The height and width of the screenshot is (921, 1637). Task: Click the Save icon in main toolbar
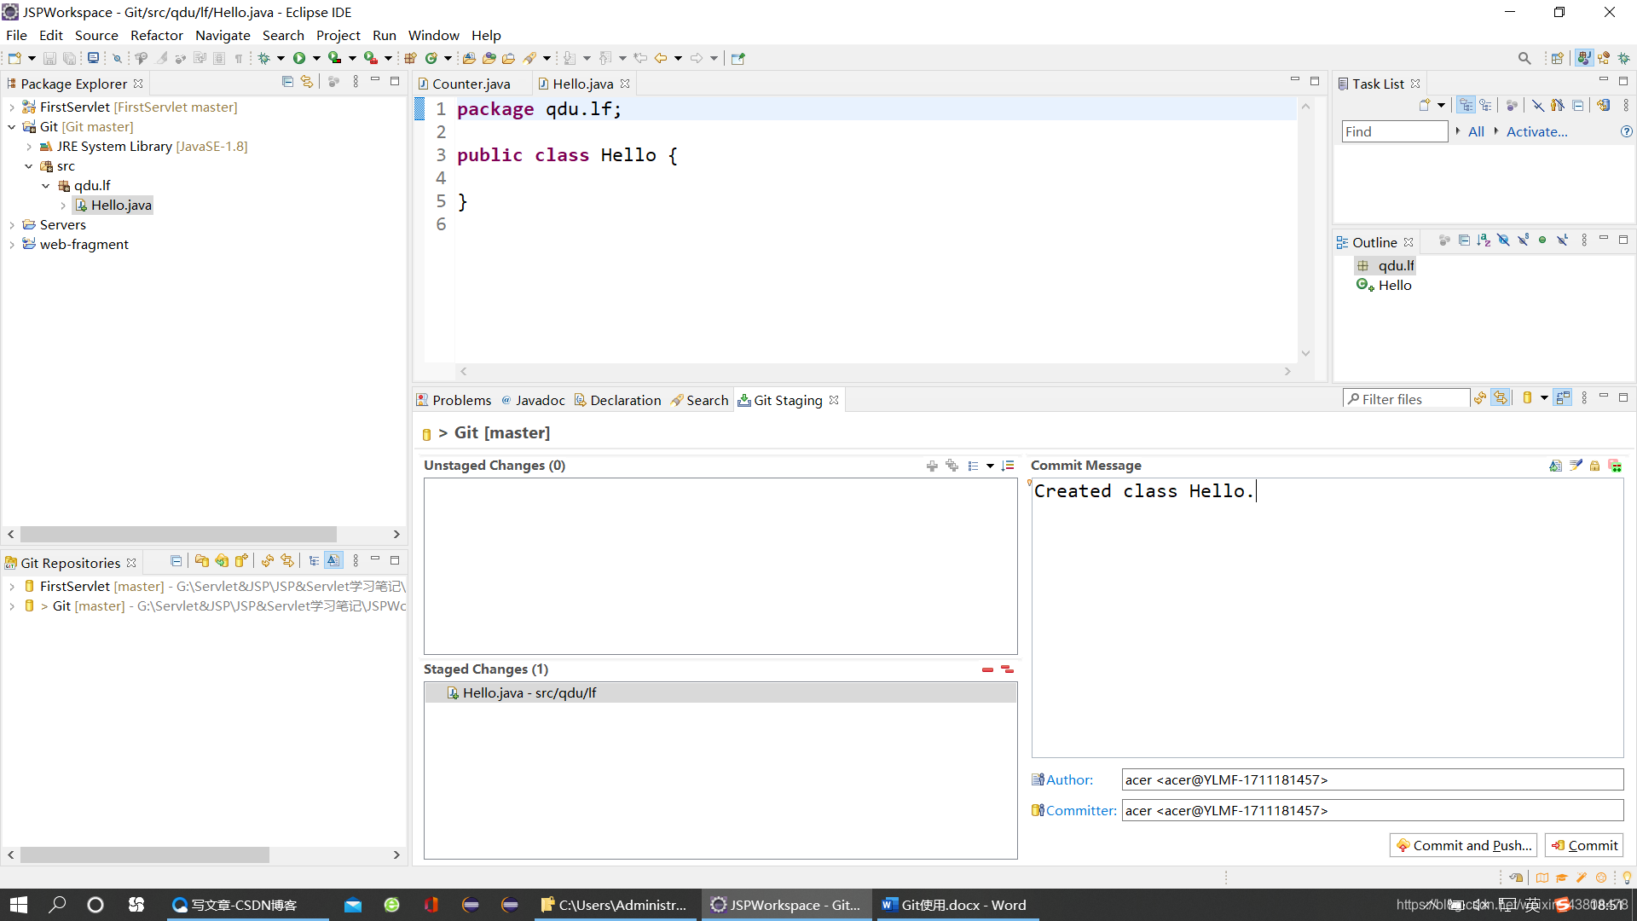click(x=49, y=58)
